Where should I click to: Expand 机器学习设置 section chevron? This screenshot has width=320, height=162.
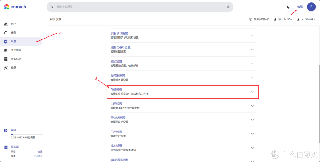(x=252, y=36)
